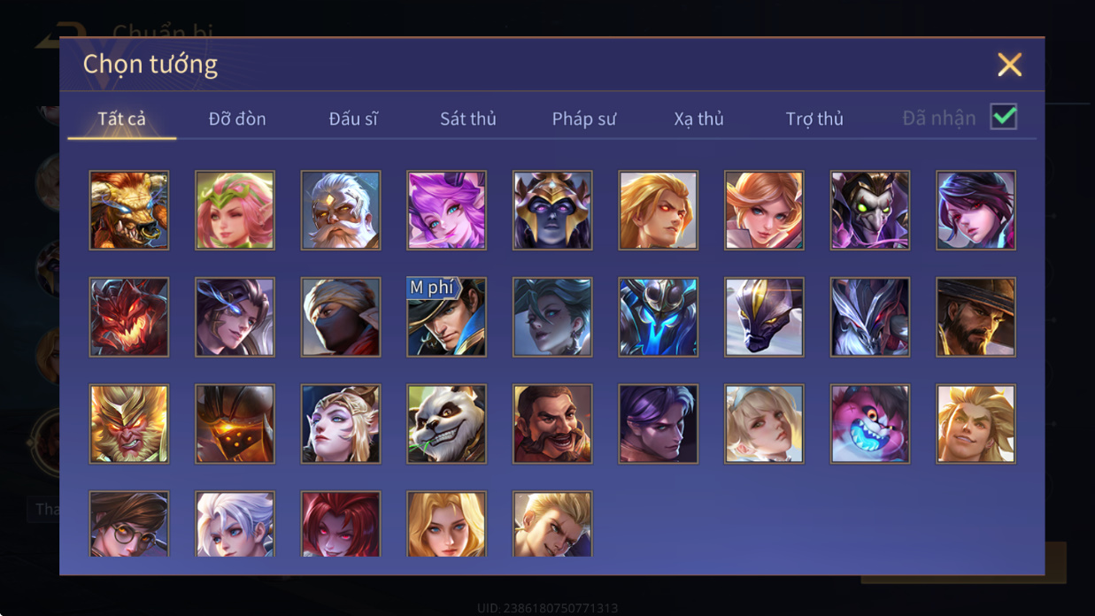The image size is (1095, 616).
Task: Filter heroes by 'Pháp sư'
Action: (584, 119)
